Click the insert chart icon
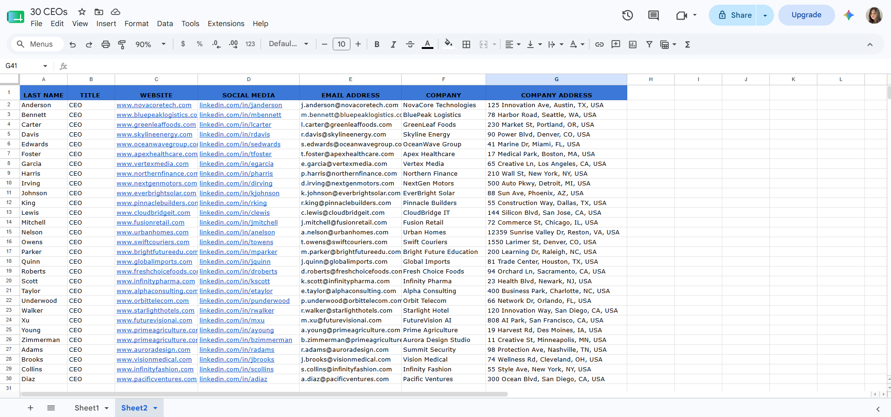891x417 pixels. coord(632,44)
